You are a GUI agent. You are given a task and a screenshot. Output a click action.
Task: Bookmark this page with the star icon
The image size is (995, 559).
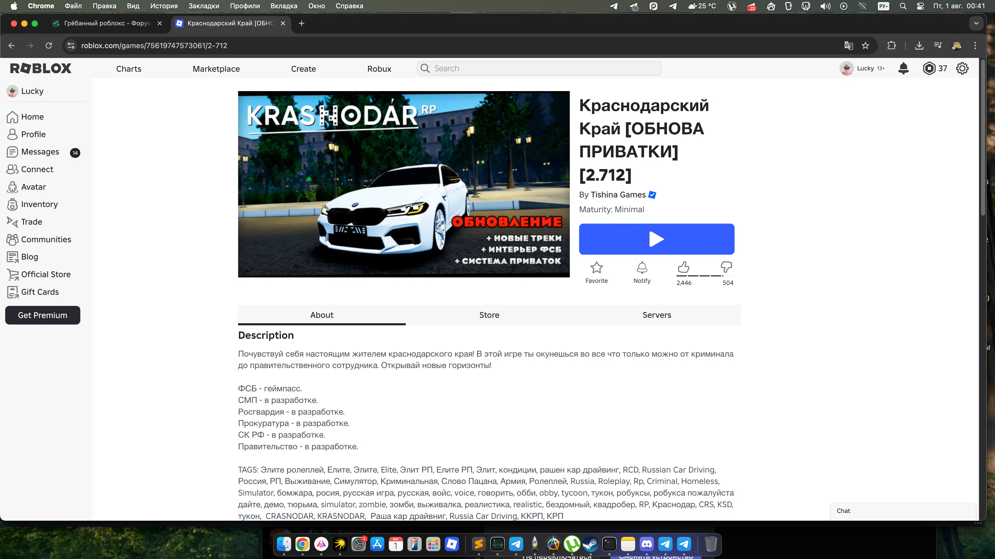point(866,46)
